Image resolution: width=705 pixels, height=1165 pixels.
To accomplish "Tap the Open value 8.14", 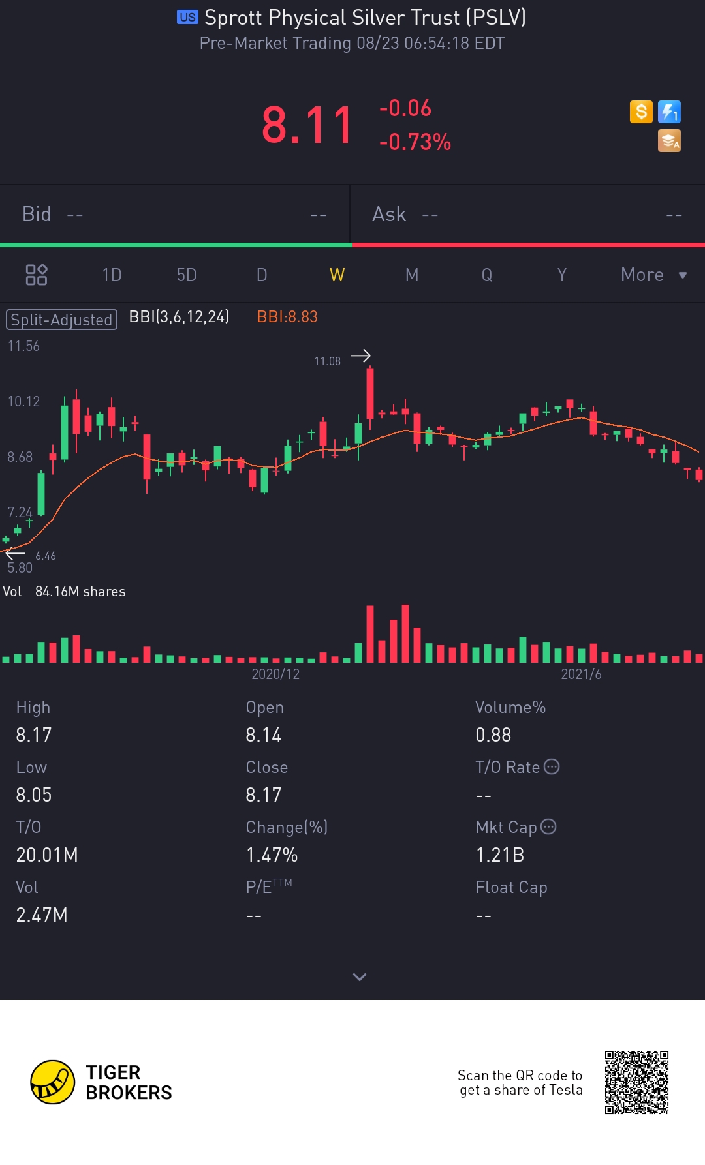I will click(264, 735).
